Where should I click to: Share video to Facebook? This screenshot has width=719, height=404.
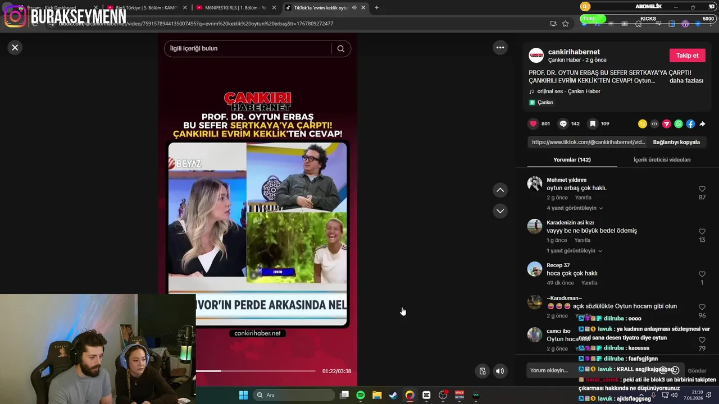(690, 124)
